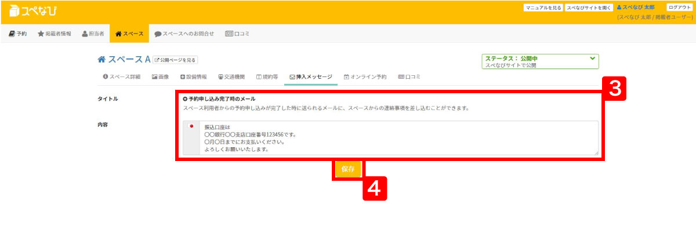
Task: Click the book icon beside 予約
Action: coord(12,34)
